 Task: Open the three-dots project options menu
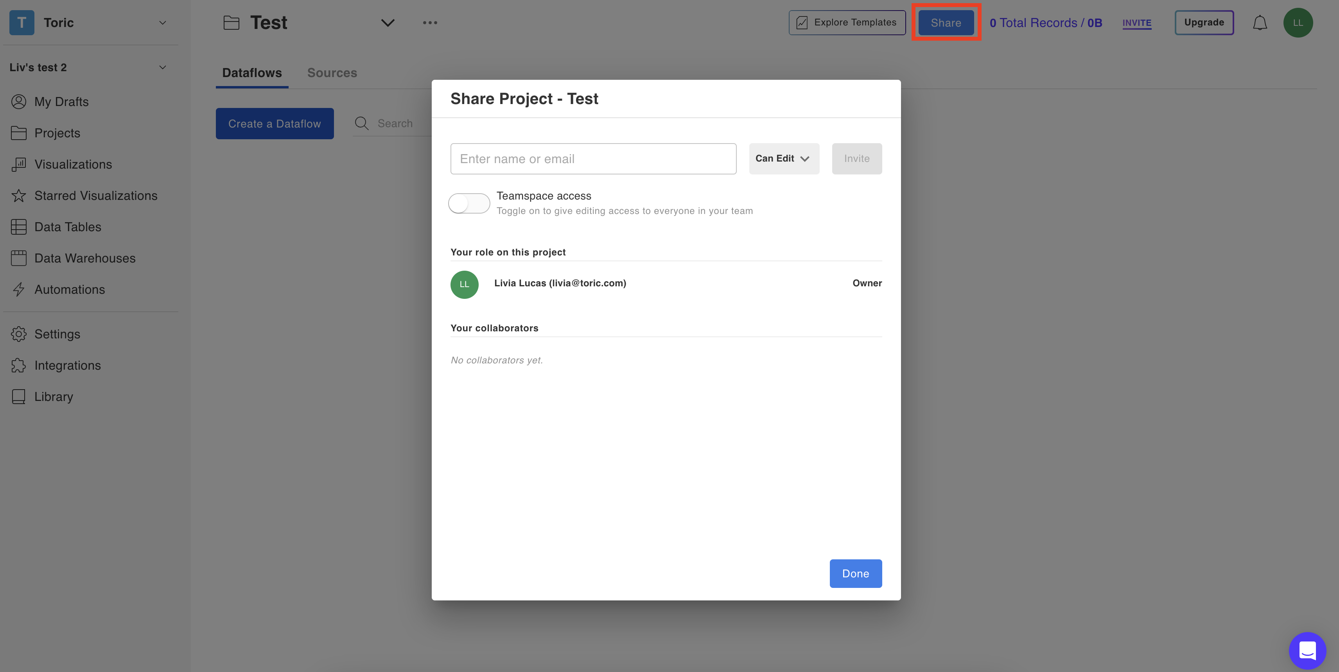pyautogui.click(x=430, y=22)
